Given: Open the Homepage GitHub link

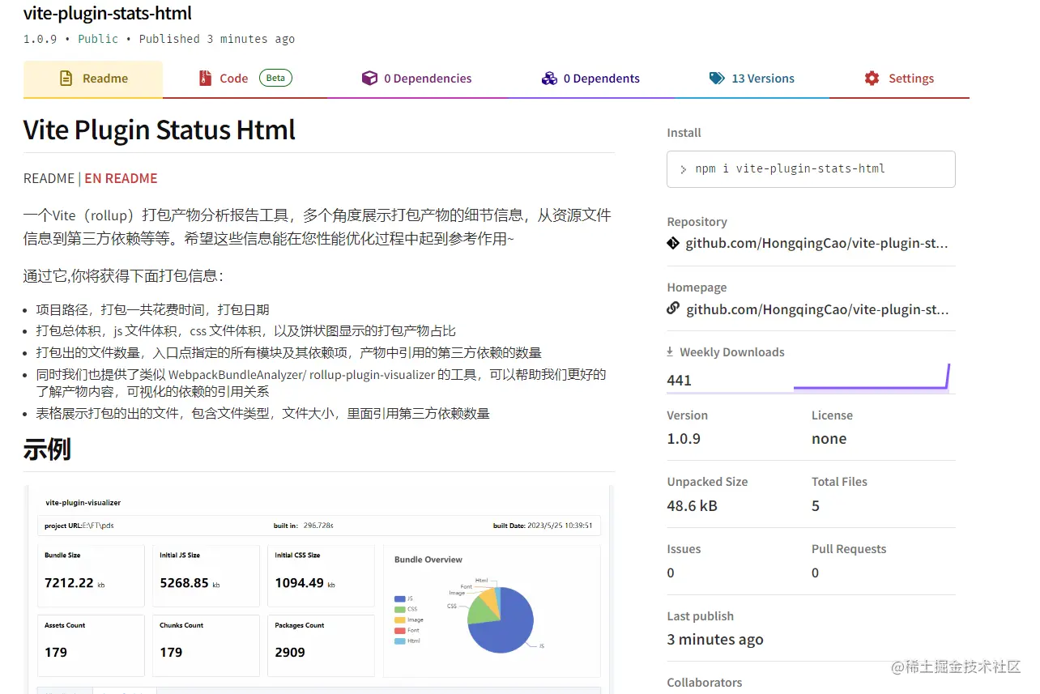Looking at the screenshot, I should pyautogui.click(x=816, y=309).
